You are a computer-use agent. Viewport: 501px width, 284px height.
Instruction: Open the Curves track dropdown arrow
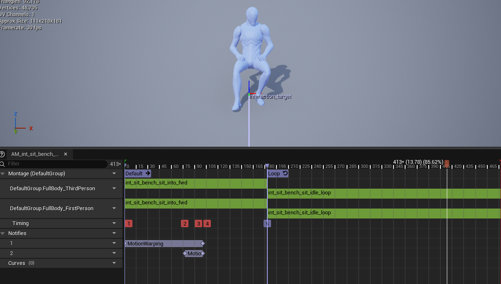[x=114, y=263]
